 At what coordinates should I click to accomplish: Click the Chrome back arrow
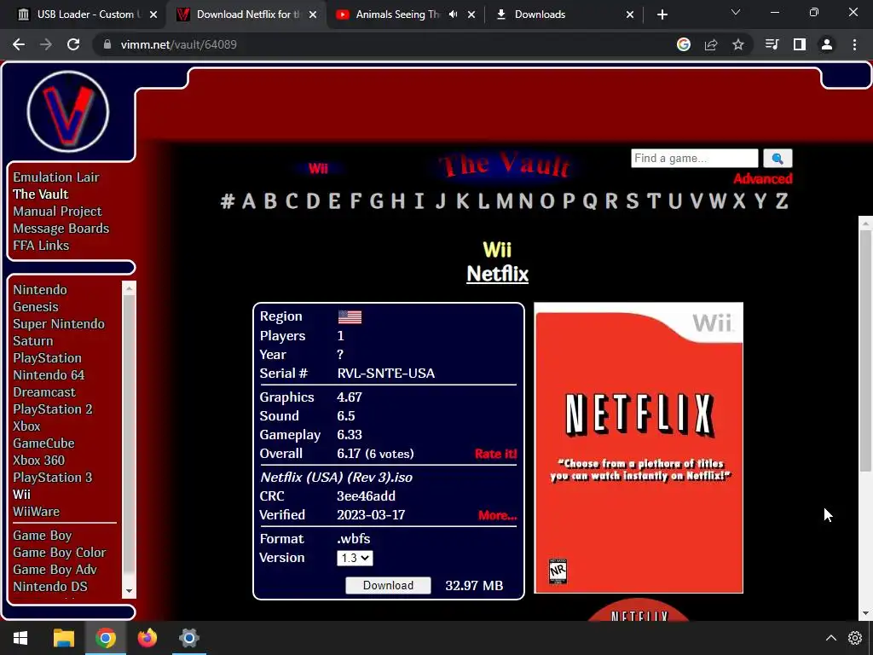[x=19, y=44]
